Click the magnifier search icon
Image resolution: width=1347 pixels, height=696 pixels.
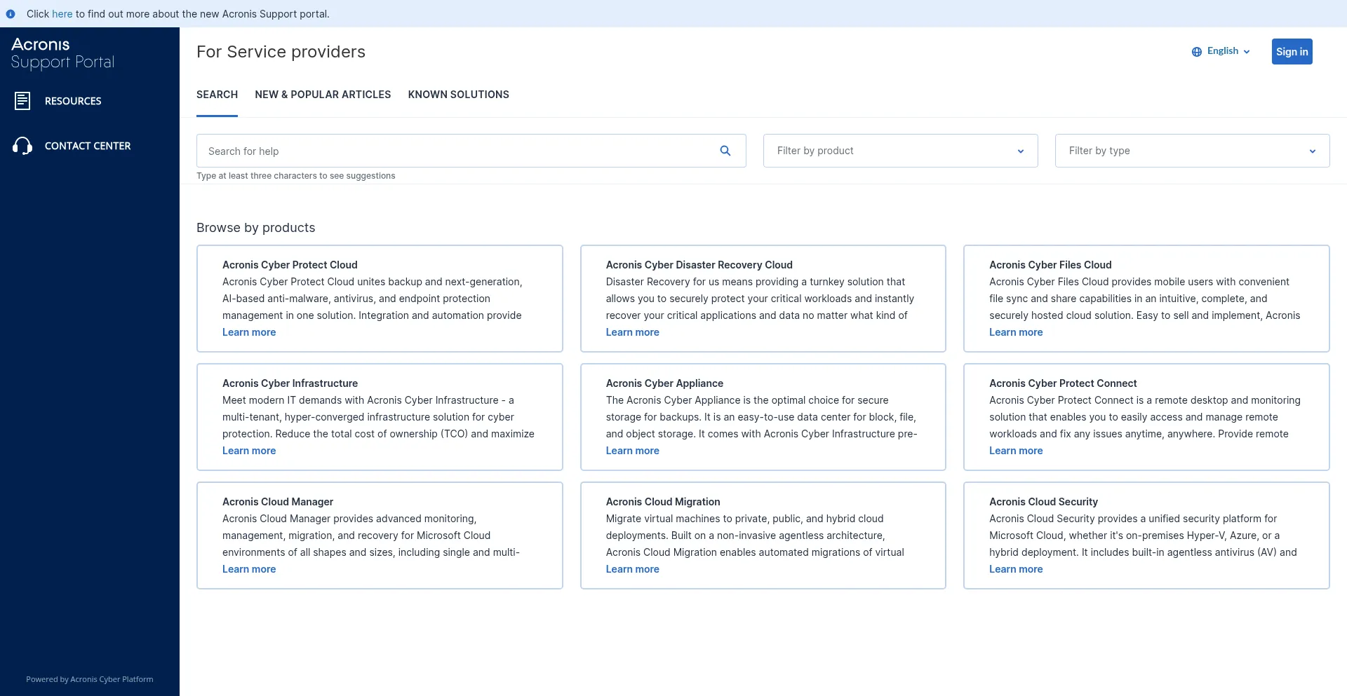pos(725,151)
